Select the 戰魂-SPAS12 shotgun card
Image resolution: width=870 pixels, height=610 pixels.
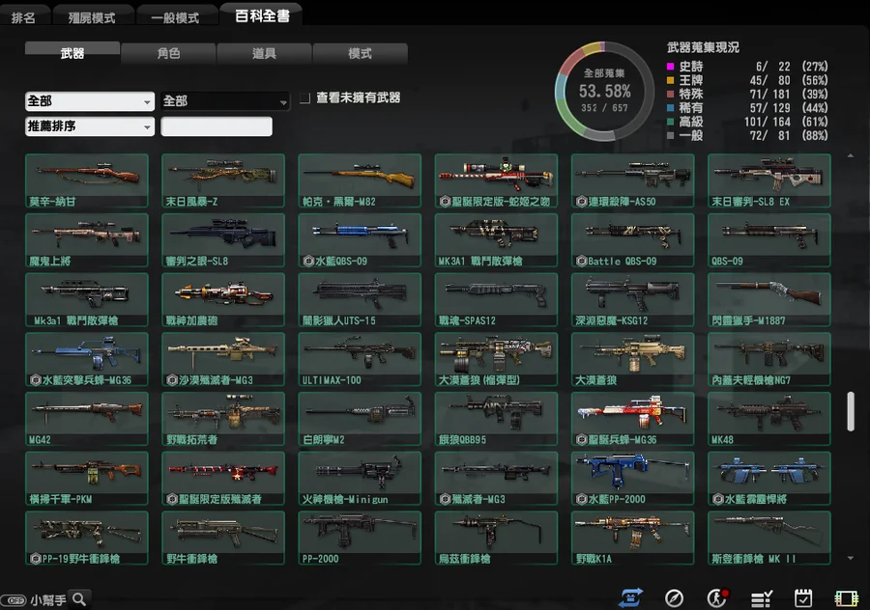click(x=496, y=300)
